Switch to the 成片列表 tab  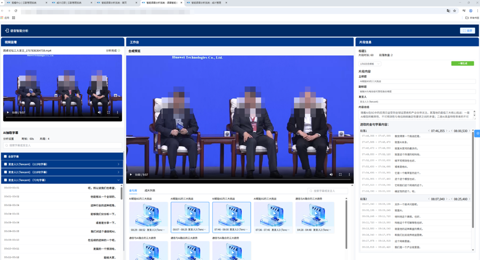(x=150, y=191)
